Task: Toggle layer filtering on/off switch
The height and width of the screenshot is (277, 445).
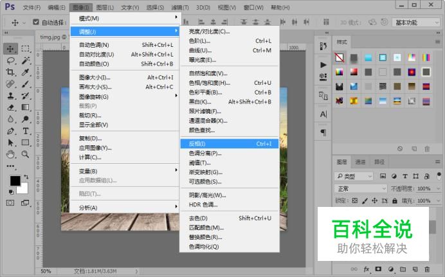Action: [x=439, y=176]
